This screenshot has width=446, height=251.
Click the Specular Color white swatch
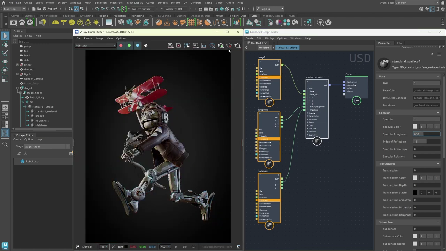click(415, 127)
